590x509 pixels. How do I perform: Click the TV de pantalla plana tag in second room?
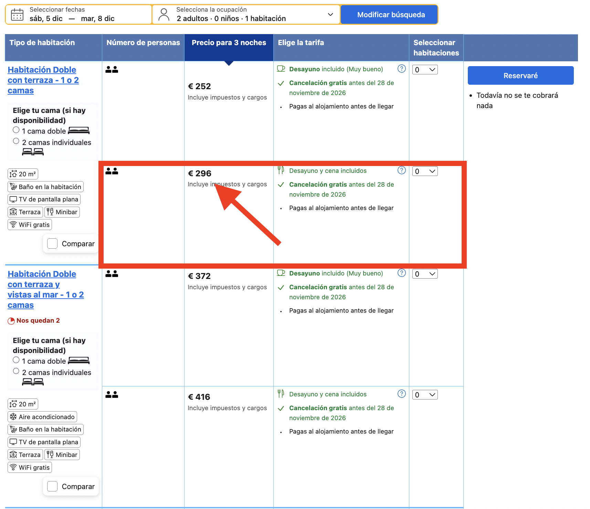pyautogui.click(x=44, y=442)
